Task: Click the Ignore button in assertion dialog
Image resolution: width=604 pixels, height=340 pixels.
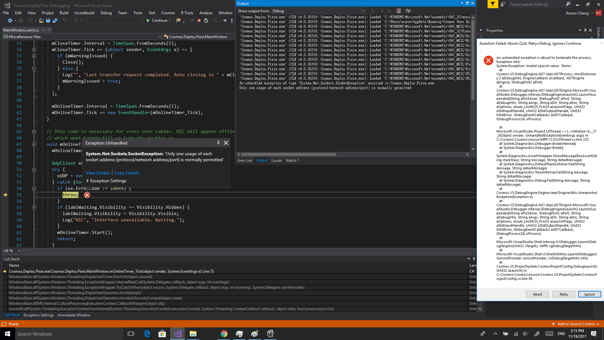Action: [590, 294]
